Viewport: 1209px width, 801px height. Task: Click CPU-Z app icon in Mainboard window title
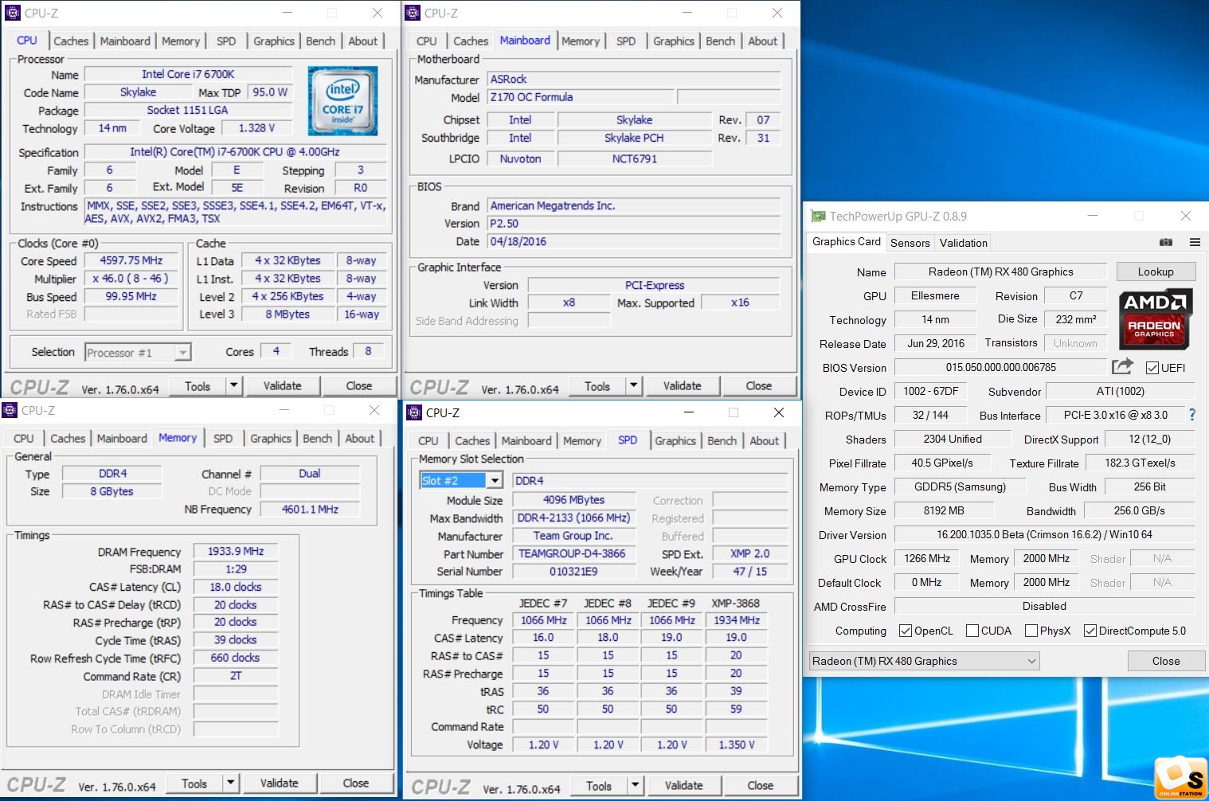[x=413, y=13]
